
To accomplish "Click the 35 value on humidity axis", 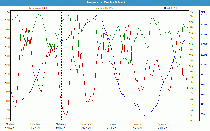I will tap(192, 82).
